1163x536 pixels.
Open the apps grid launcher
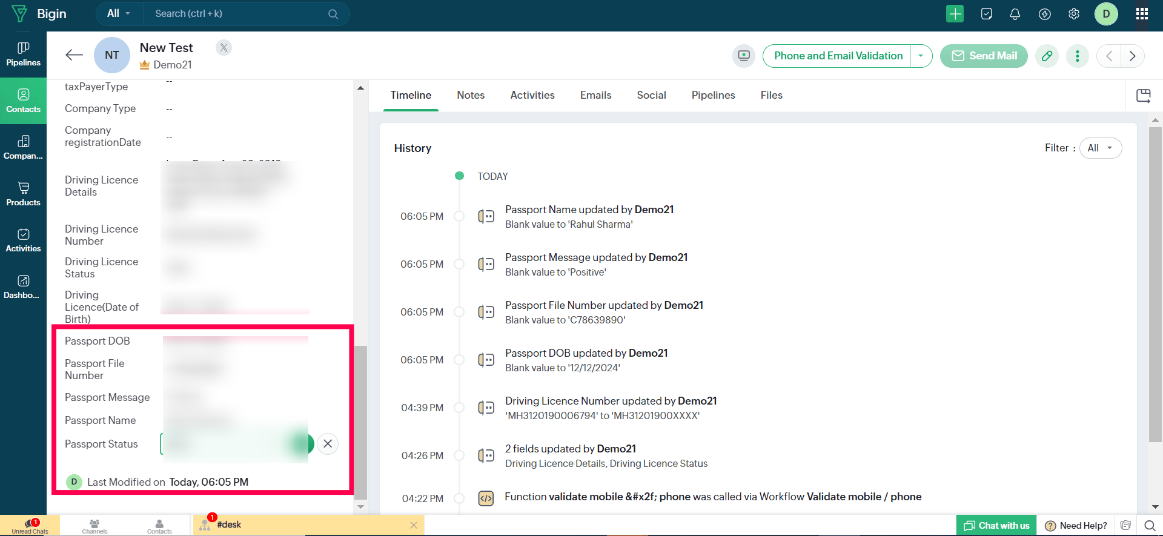coord(1142,14)
